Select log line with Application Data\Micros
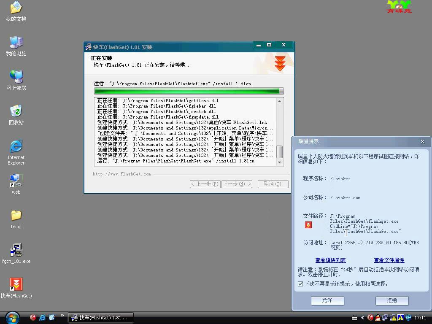432x324 pixels. (x=185, y=128)
